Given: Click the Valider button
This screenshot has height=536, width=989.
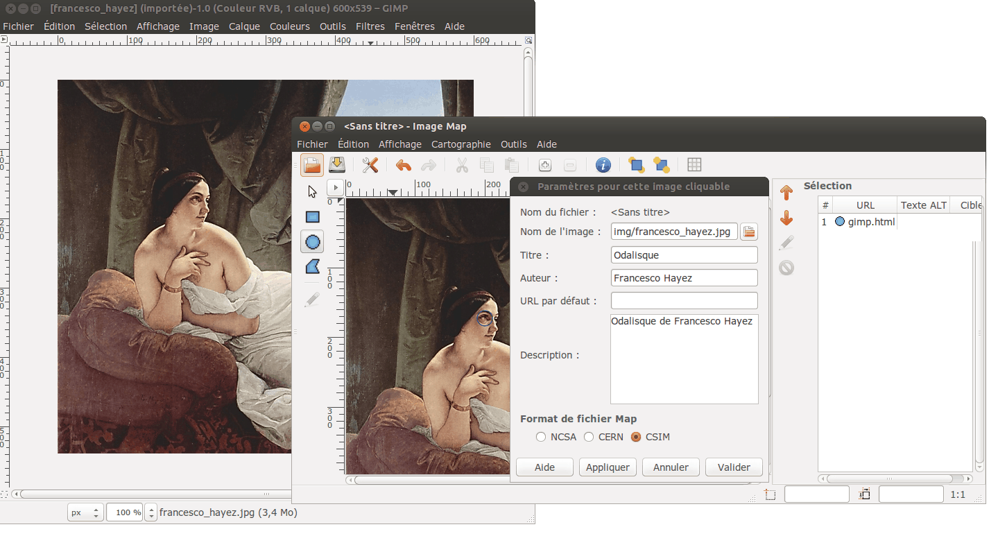Looking at the screenshot, I should (x=734, y=467).
